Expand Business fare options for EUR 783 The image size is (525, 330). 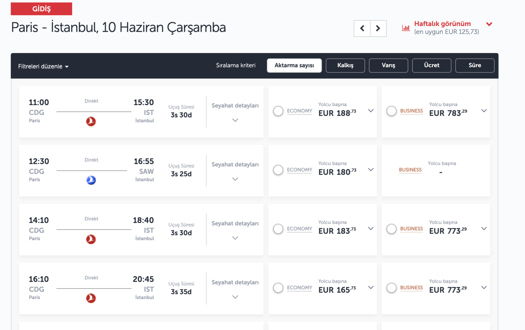pos(484,111)
